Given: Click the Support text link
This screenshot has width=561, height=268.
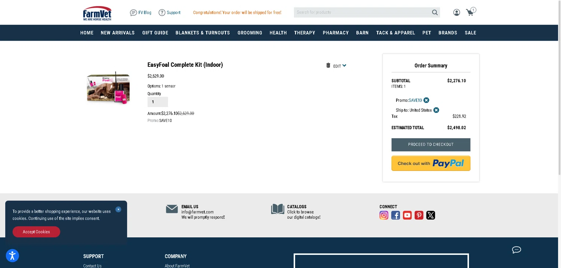Looking at the screenshot, I should coord(174,13).
